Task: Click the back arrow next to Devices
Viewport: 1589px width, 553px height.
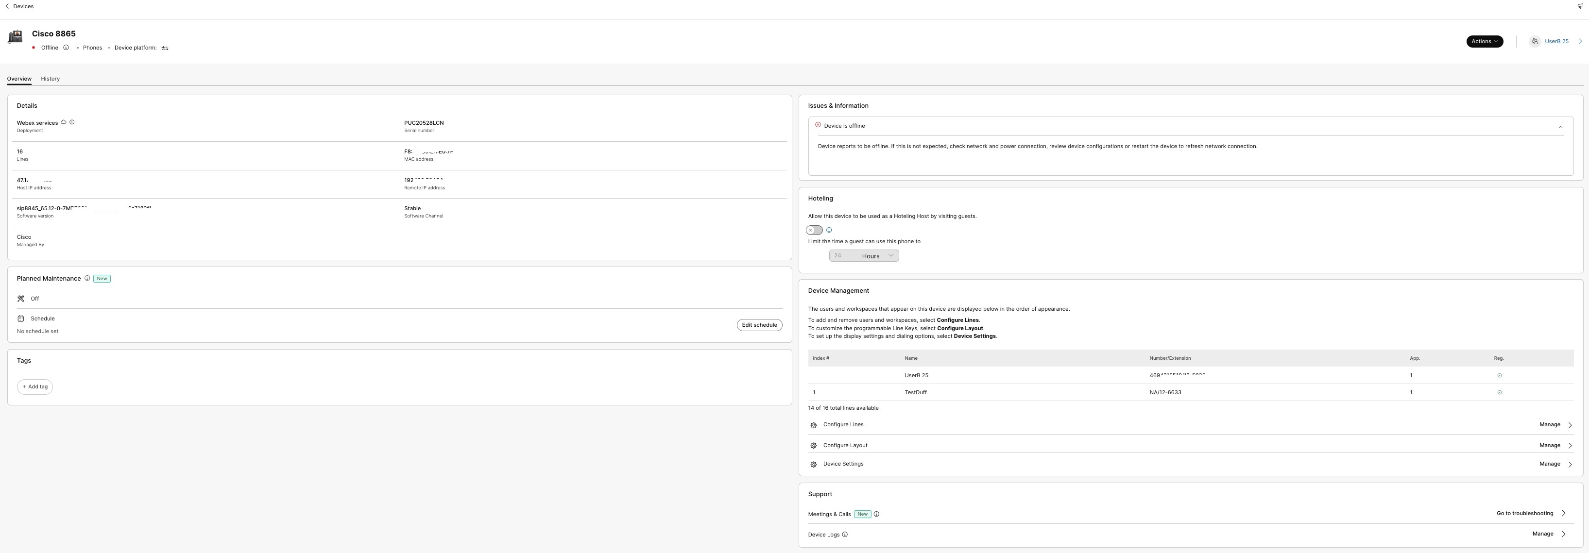Action: (7, 6)
